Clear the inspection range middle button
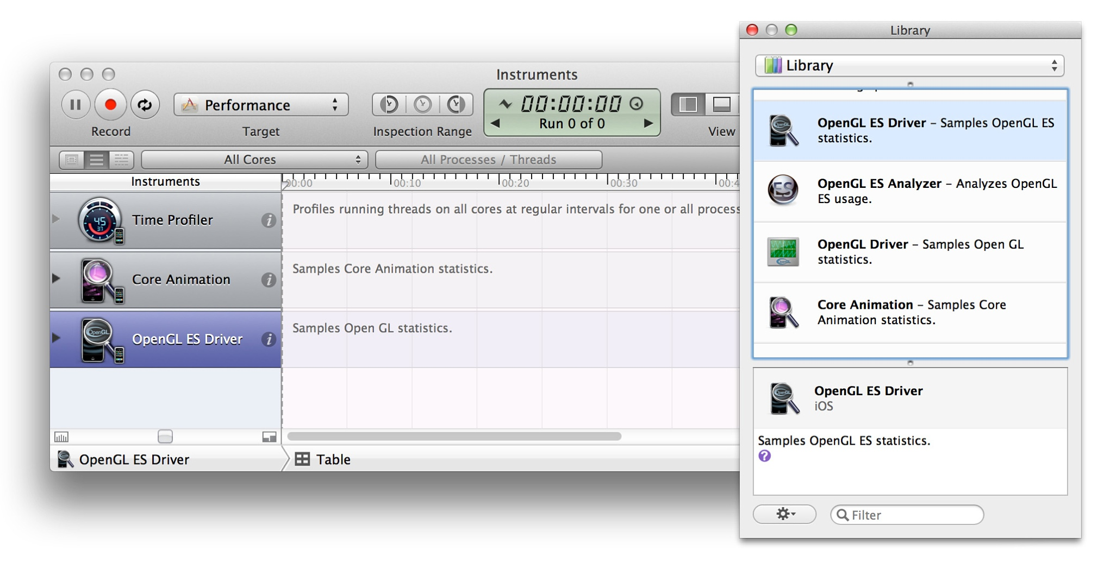This screenshot has height=569, width=1110. click(422, 104)
